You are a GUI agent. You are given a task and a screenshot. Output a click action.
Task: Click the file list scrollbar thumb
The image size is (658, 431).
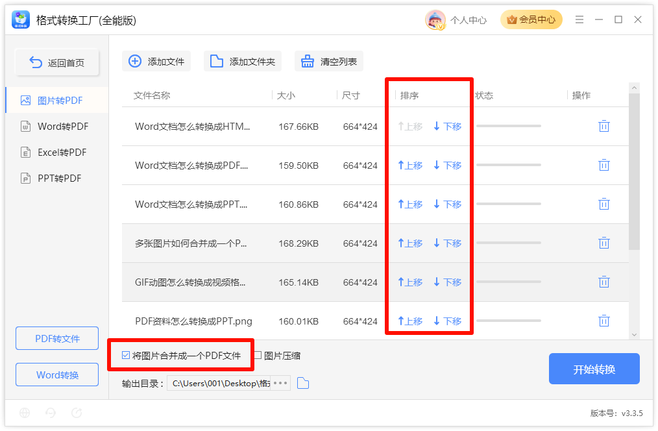pyautogui.click(x=634, y=171)
